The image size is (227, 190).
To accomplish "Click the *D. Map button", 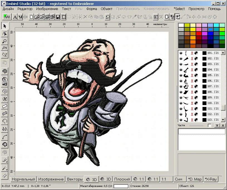I will click(195, 179).
